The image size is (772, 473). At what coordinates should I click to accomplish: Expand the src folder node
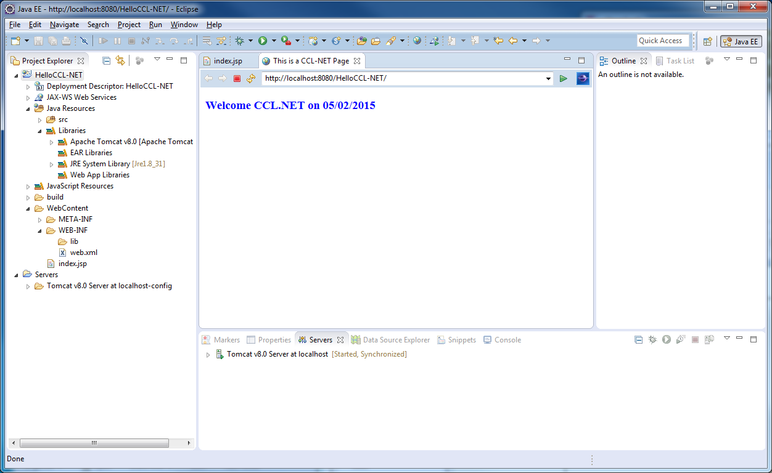40,119
